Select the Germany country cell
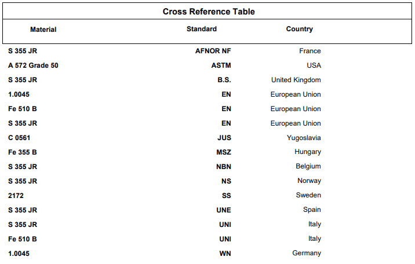The width and height of the screenshot is (415, 264). [x=307, y=254]
